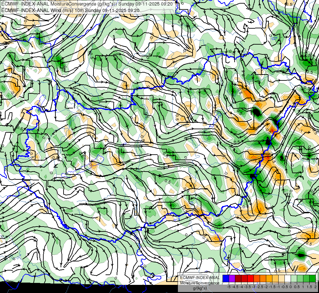
Task: Click the -2 tick label in legend
Action: [x=266, y=287]
